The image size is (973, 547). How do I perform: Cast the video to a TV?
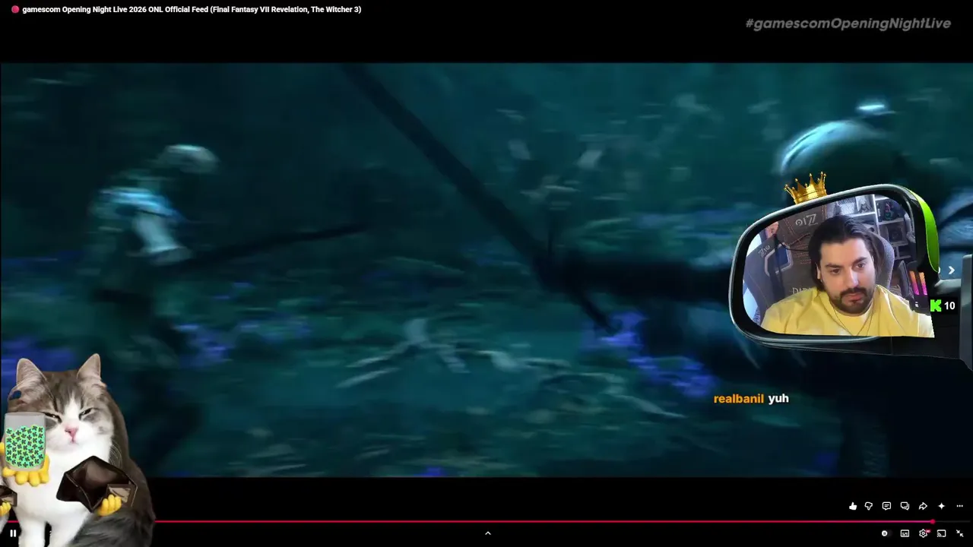point(941,533)
